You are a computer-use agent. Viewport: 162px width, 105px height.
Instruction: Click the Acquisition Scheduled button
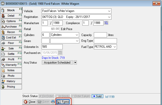57,63
